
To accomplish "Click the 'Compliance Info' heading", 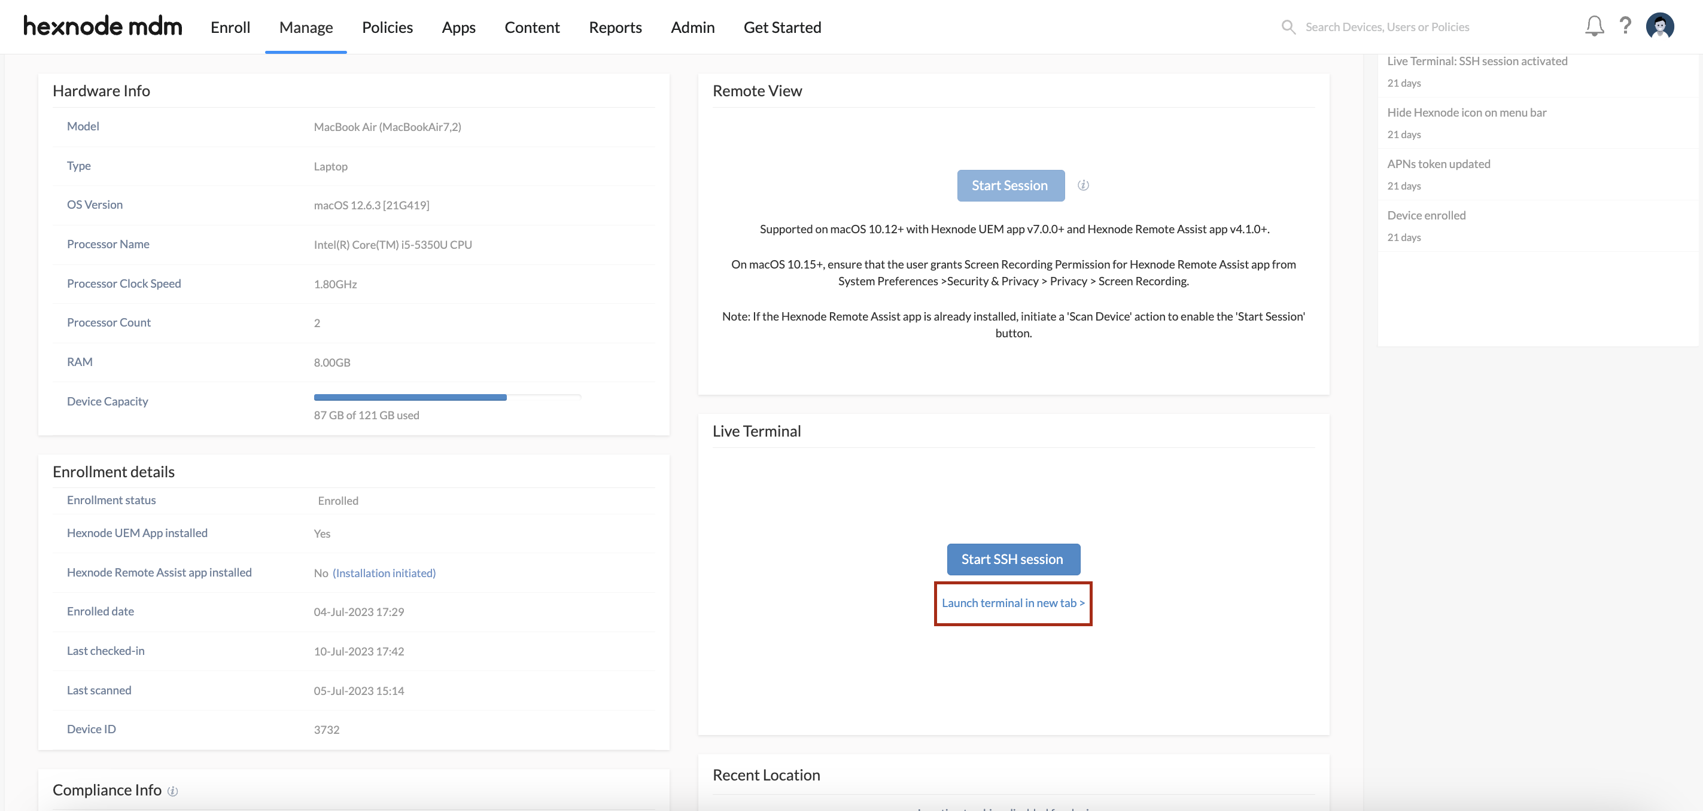I will tap(107, 791).
